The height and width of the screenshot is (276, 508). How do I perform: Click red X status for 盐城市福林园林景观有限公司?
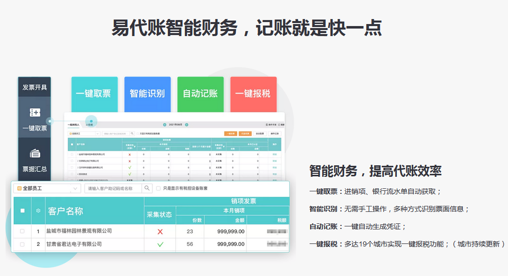pyautogui.click(x=160, y=231)
